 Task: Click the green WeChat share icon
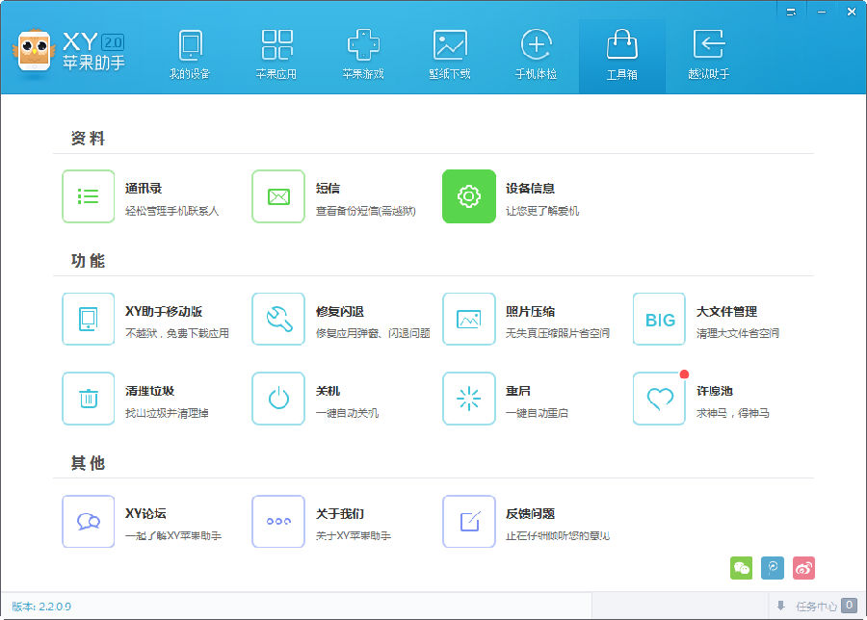(742, 568)
